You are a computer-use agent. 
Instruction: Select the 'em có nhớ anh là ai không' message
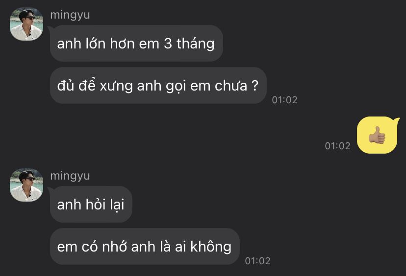(145, 246)
